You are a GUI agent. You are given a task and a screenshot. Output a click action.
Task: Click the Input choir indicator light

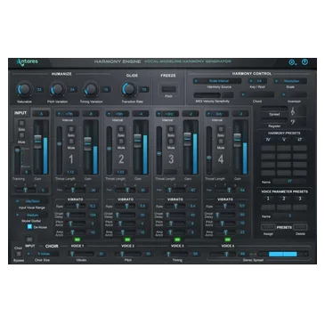[x=29, y=240]
